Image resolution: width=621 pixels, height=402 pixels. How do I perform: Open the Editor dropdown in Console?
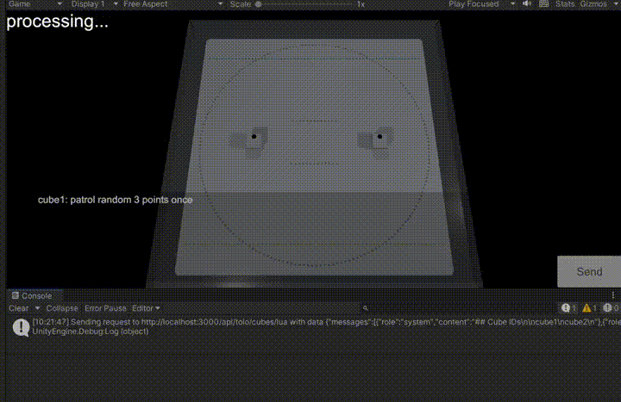(x=146, y=308)
